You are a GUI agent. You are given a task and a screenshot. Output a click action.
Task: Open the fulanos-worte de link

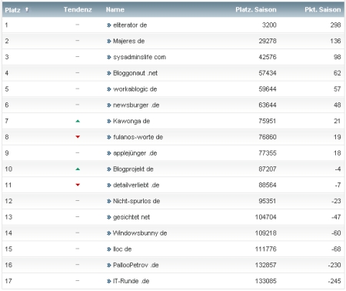tap(138, 137)
